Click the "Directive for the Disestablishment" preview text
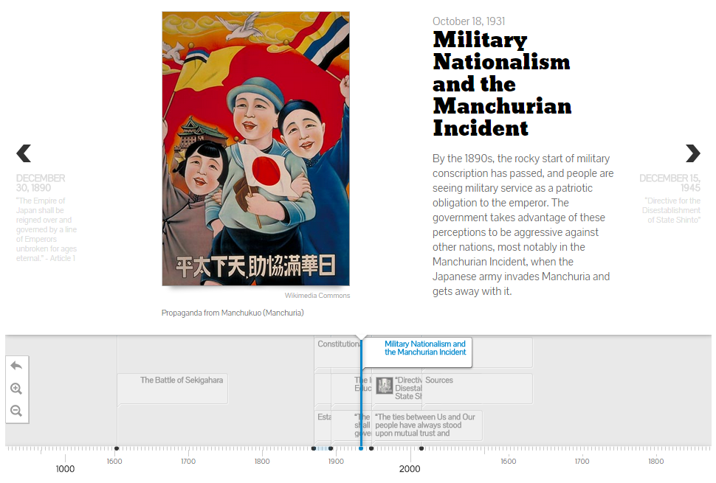 tap(671, 210)
